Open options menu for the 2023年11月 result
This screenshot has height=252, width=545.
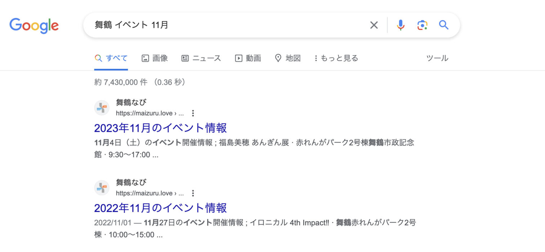point(193,113)
